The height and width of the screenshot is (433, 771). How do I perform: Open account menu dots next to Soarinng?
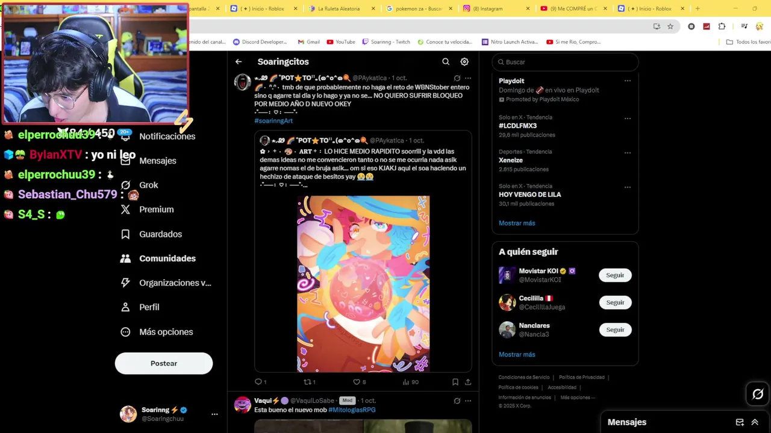pos(214,414)
